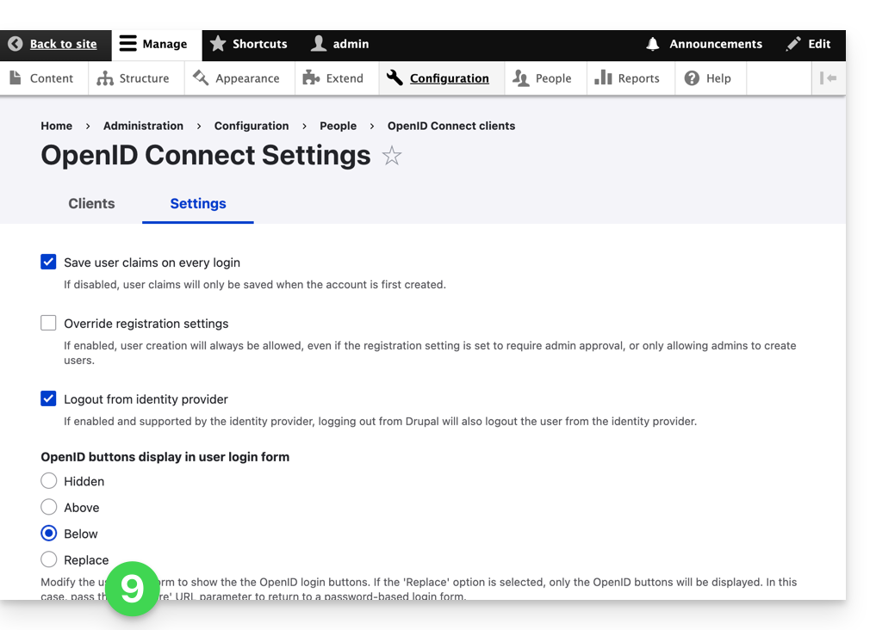Image resolution: width=876 pixels, height=630 pixels.
Task: Select the Replace radio option
Action: (48, 559)
